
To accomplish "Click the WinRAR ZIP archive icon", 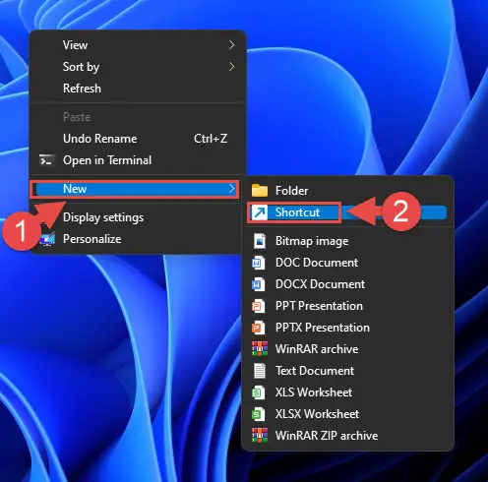I will coord(260,436).
